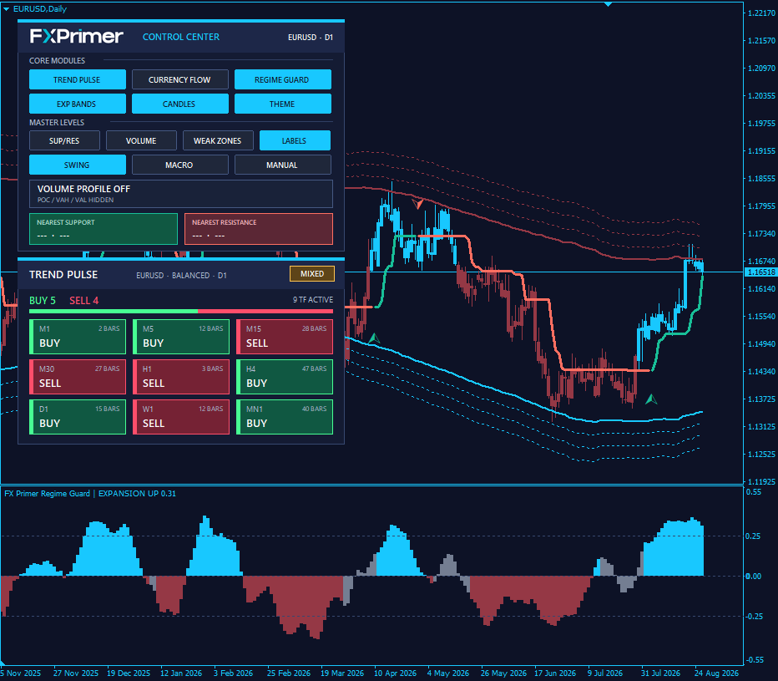
Task: Click the NEAREST SUPPORT green box
Action: [x=104, y=229]
